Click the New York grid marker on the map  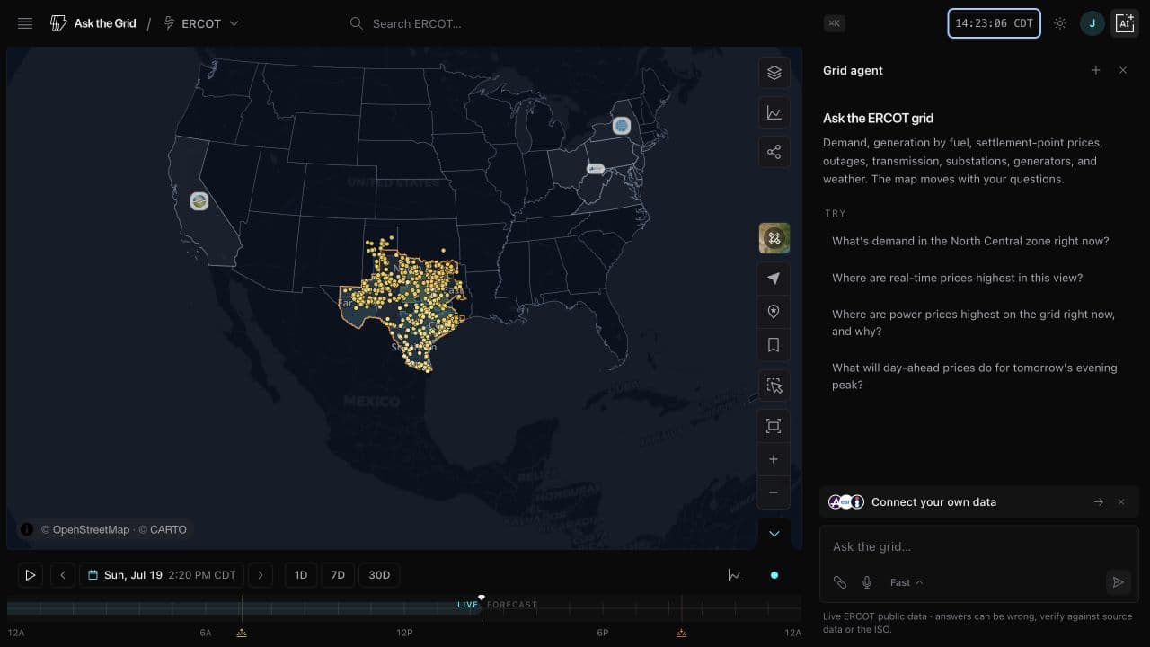click(x=622, y=126)
